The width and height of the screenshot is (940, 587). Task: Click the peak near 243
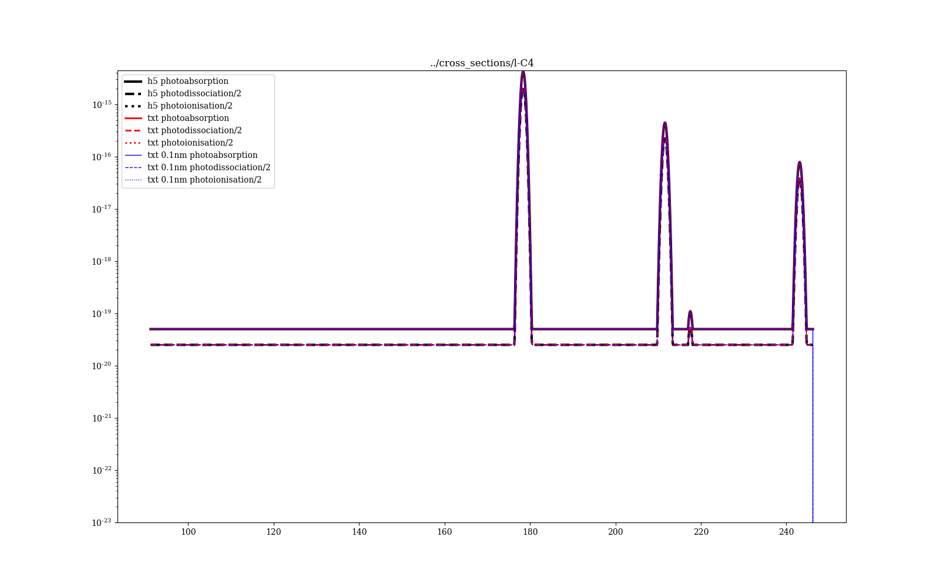click(800, 164)
